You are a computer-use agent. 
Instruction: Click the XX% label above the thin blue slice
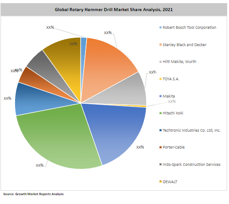point(50,27)
